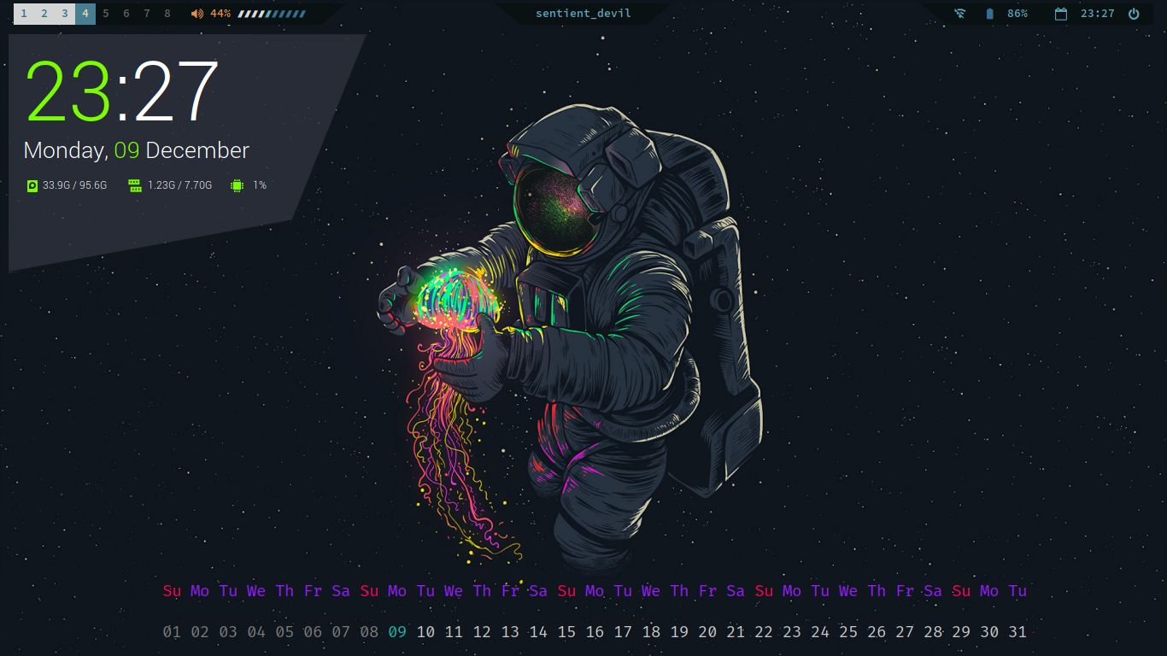Choose day 30 in the calendar strip
The height and width of the screenshot is (656, 1167).
(989, 632)
